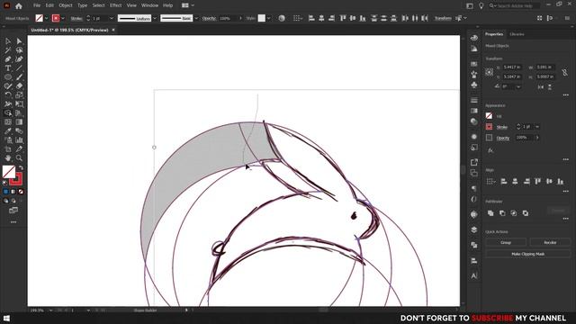The width and height of the screenshot is (576, 324).
Task: Open stroke color dropdown in control bar
Action: (x=63, y=18)
